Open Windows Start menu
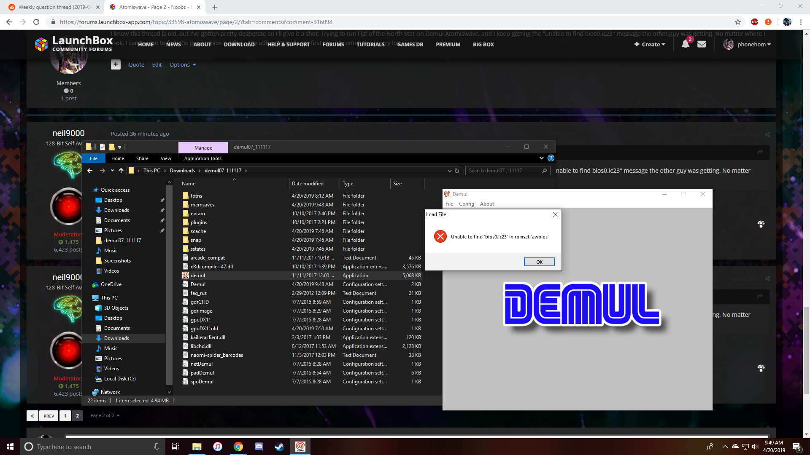The height and width of the screenshot is (455, 810). [x=10, y=447]
